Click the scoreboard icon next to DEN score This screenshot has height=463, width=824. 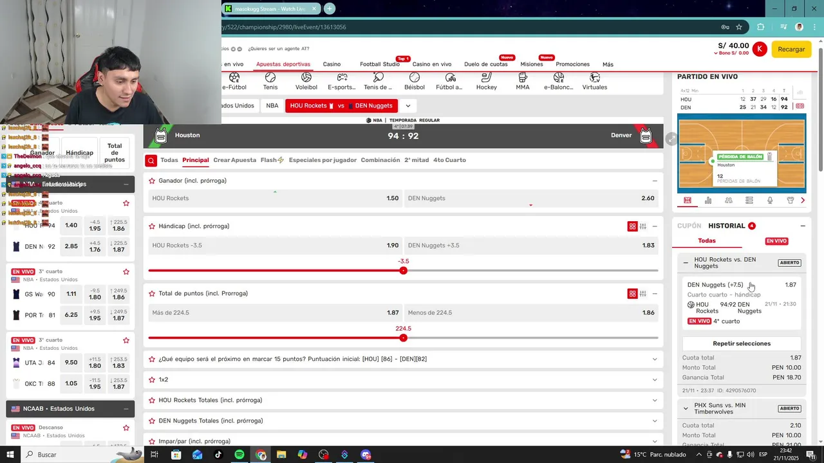coord(800,106)
